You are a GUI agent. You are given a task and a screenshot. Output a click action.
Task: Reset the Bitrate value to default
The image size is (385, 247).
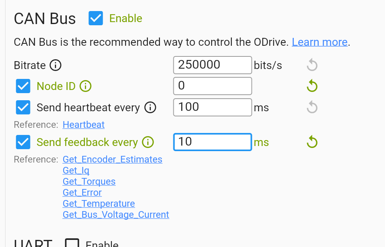[312, 65]
